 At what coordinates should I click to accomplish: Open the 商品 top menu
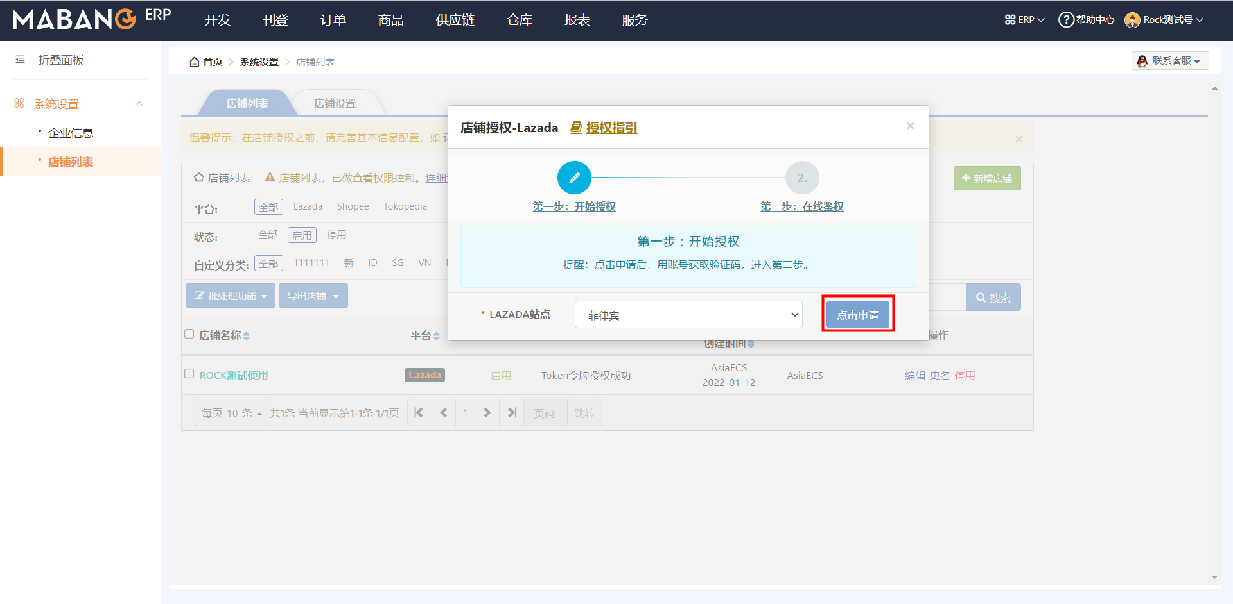click(x=391, y=20)
